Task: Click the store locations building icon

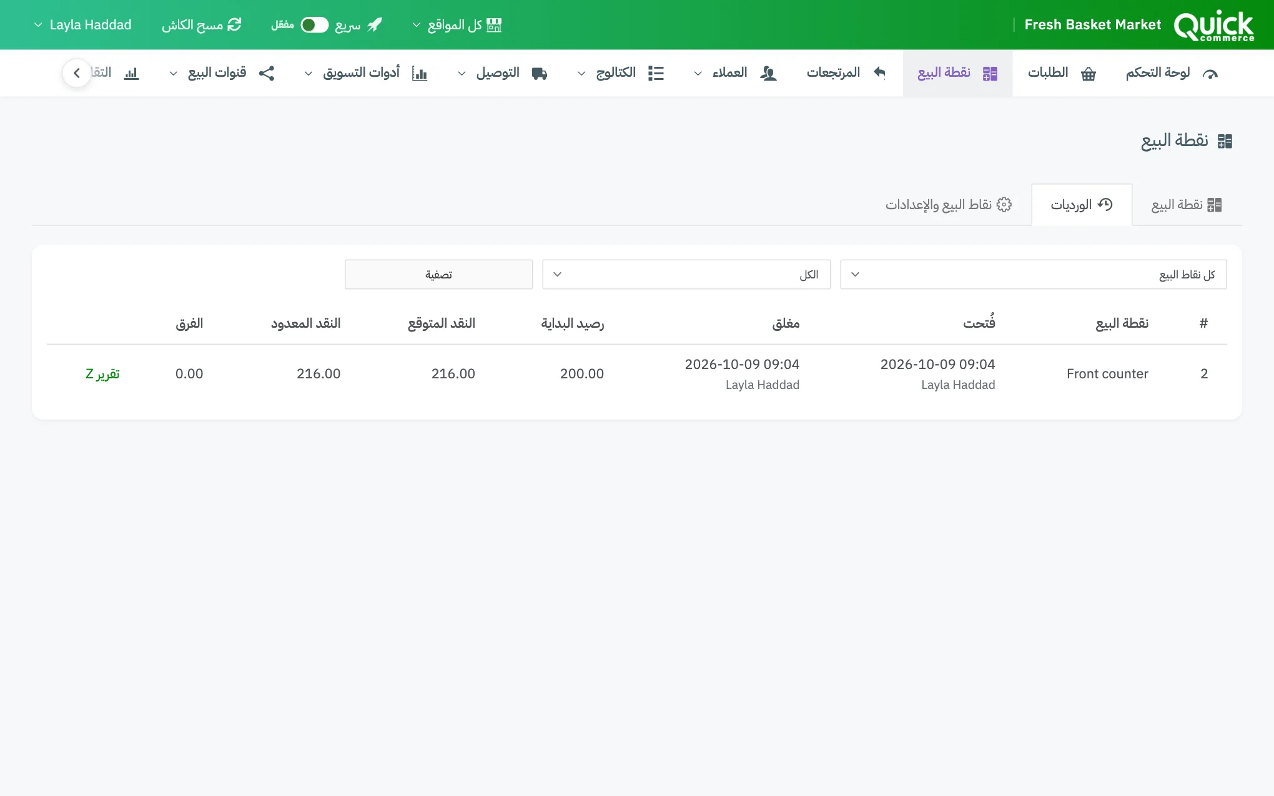Action: pyautogui.click(x=494, y=25)
